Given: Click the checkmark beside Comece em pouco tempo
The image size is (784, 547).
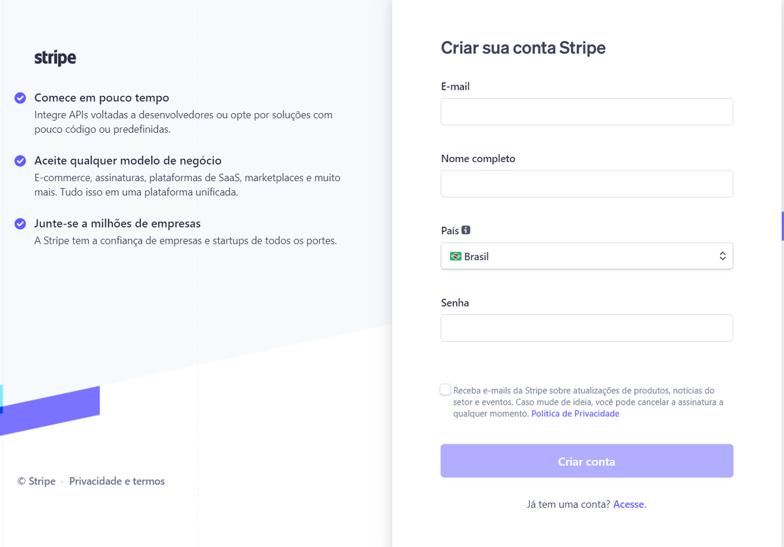Looking at the screenshot, I should click(x=20, y=98).
